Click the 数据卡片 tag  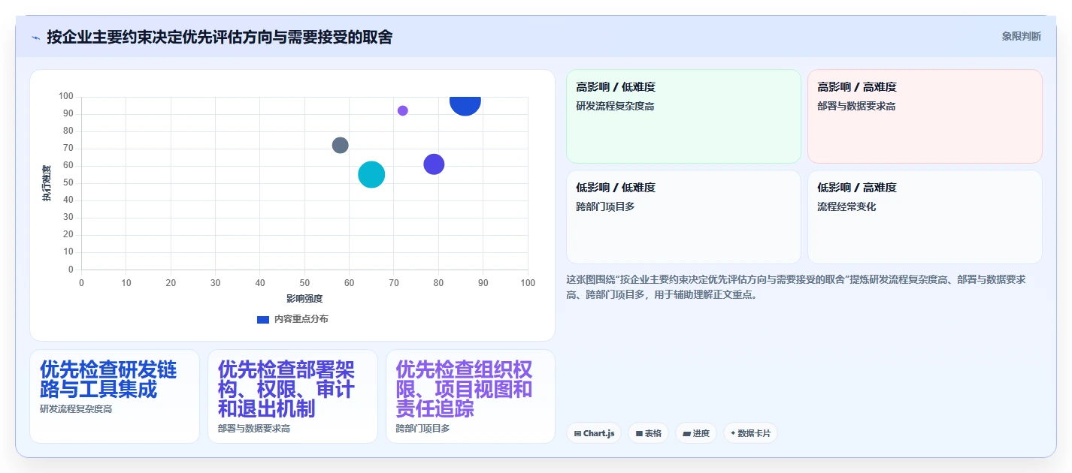coord(750,433)
